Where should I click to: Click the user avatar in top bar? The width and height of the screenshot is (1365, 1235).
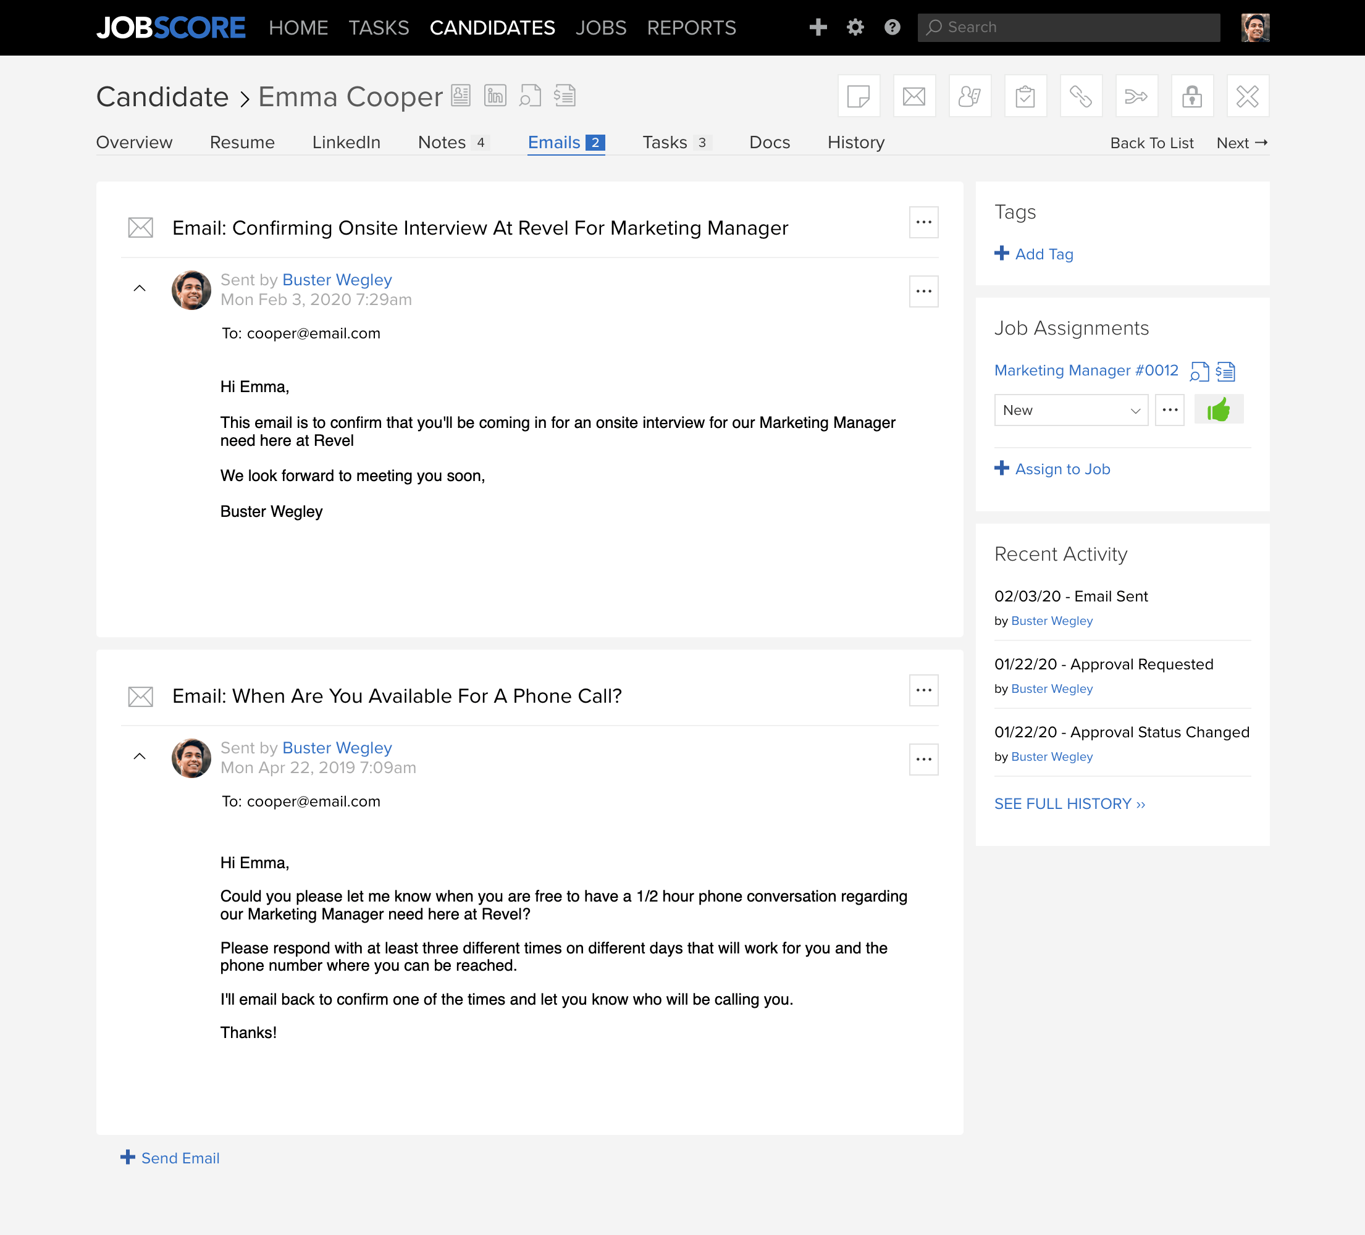pyautogui.click(x=1254, y=28)
